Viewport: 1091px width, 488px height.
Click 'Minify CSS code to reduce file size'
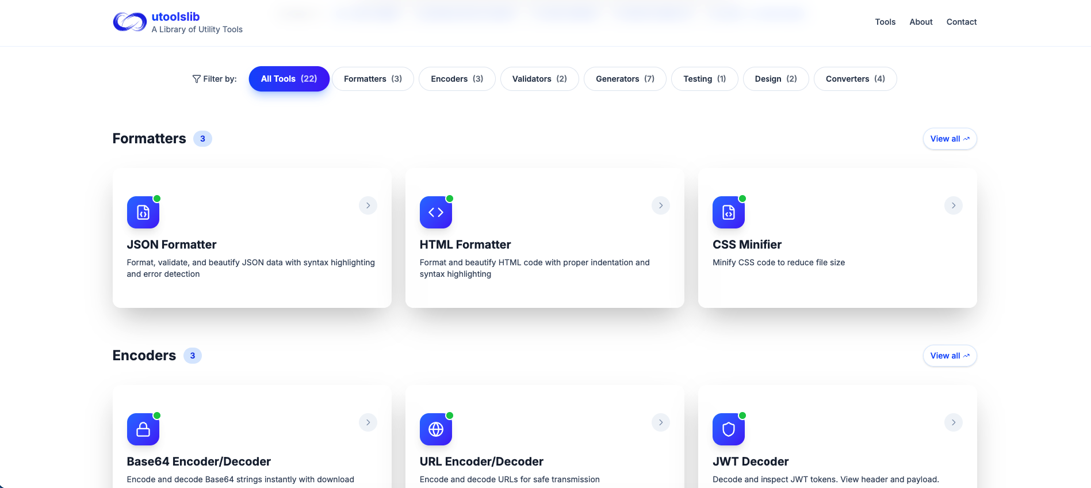click(x=779, y=262)
